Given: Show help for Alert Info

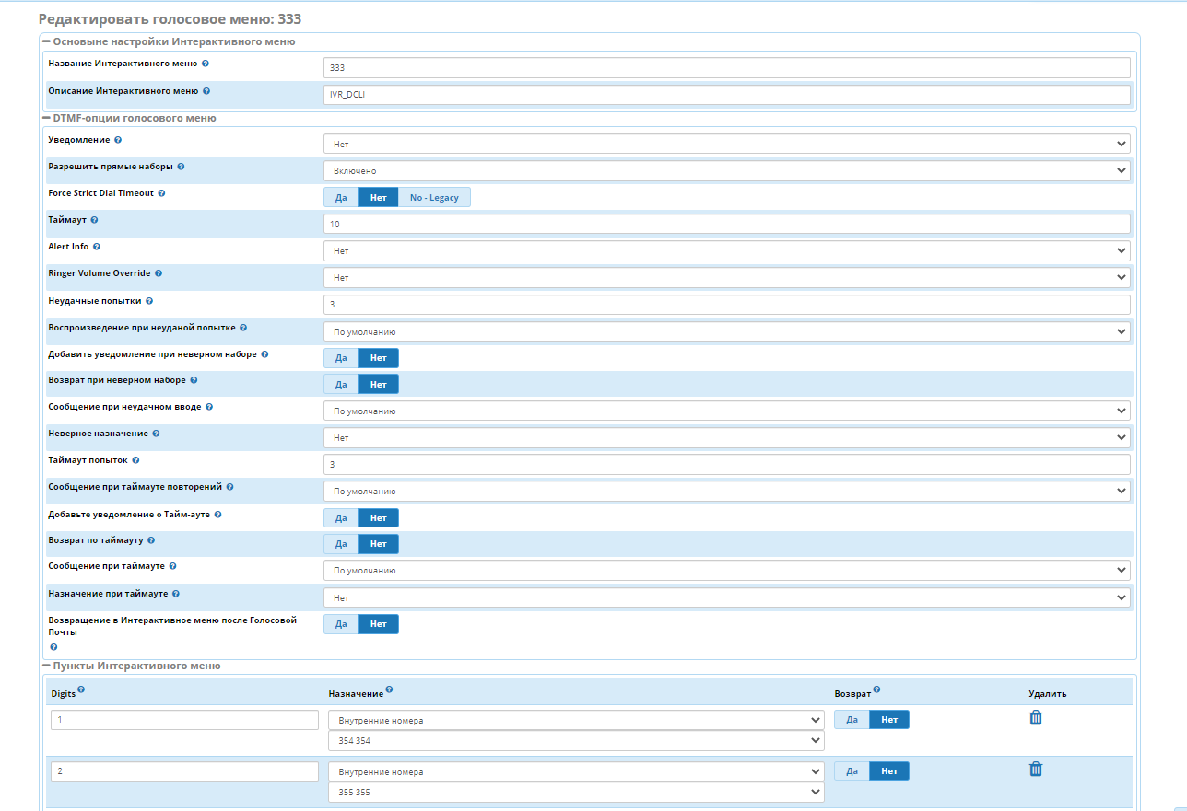Looking at the screenshot, I should pyautogui.click(x=97, y=247).
